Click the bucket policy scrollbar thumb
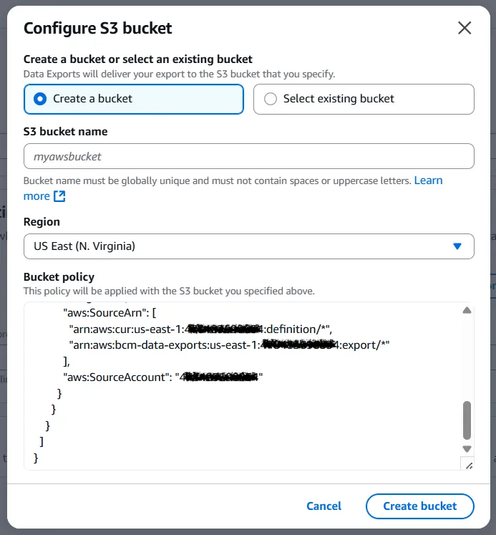The image size is (496, 535). 467,419
